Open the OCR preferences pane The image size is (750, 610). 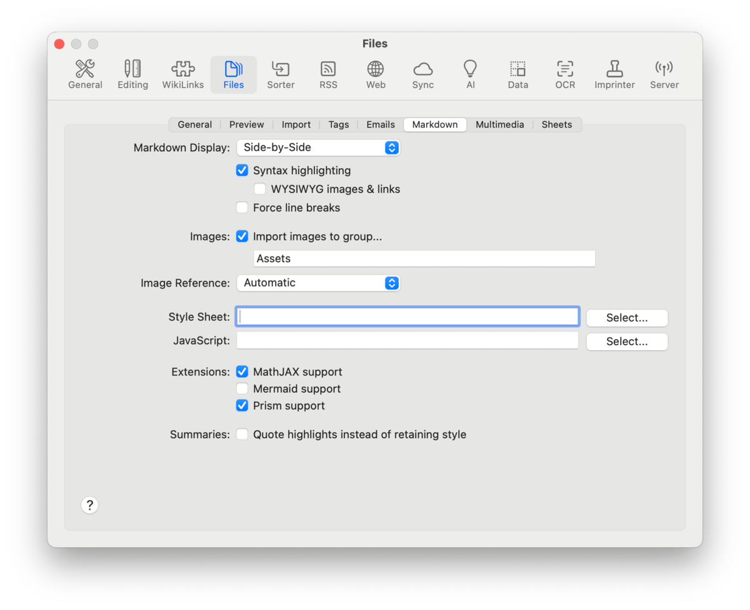[x=565, y=75]
